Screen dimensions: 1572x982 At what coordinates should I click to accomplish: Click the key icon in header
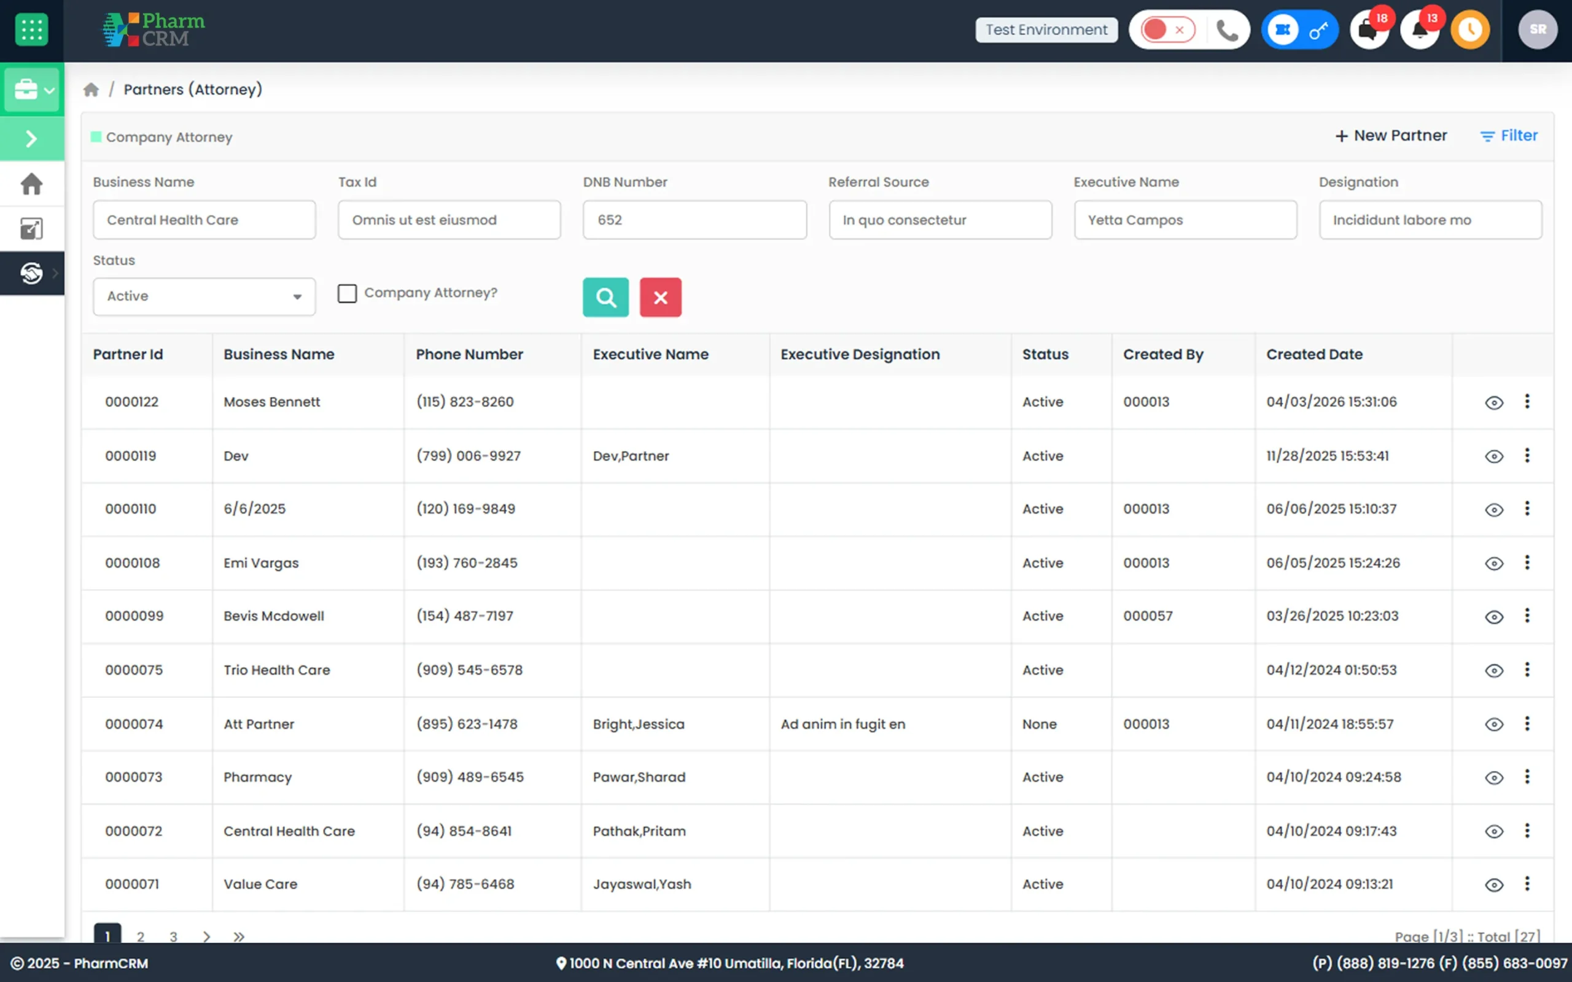click(x=1318, y=30)
